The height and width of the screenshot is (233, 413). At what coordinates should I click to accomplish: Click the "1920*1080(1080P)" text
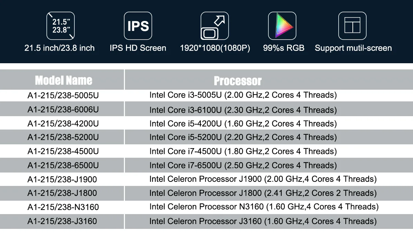pos(215,48)
